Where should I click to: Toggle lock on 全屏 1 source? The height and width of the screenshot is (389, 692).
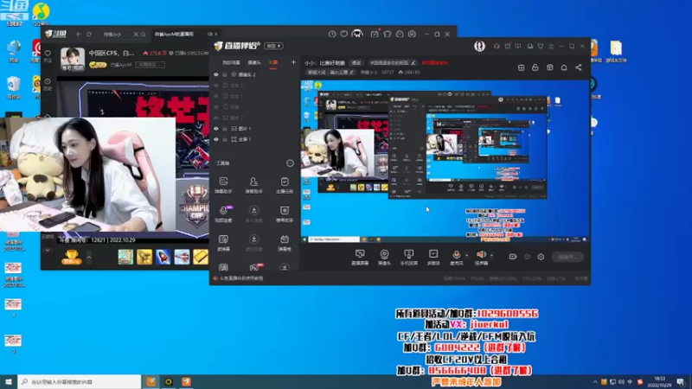[225, 139]
